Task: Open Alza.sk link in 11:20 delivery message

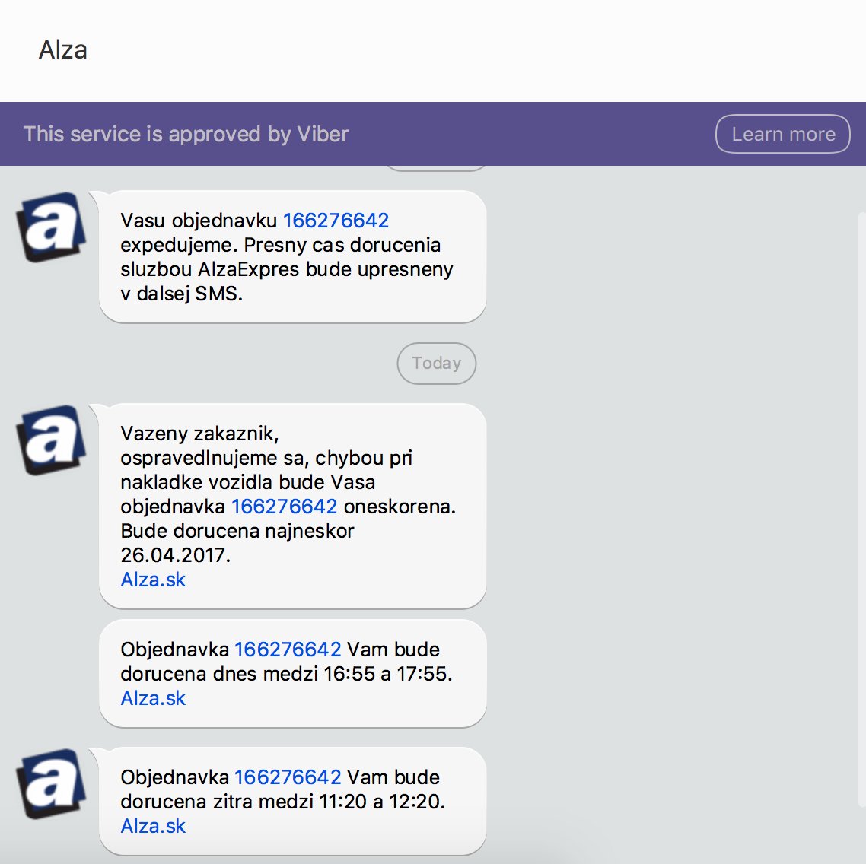Action: pos(153,825)
